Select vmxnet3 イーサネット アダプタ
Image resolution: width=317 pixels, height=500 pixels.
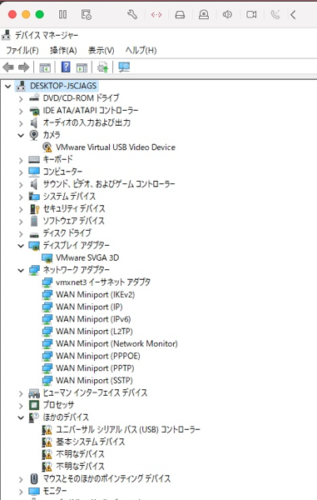[103, 282]
